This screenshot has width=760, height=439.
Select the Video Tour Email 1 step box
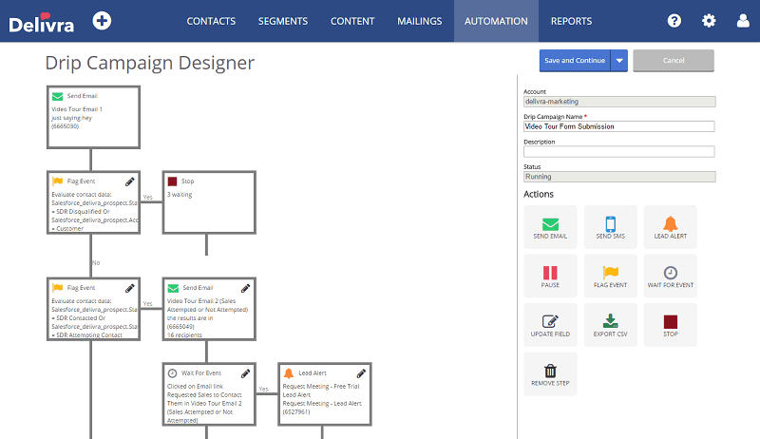tap(93, 117)
